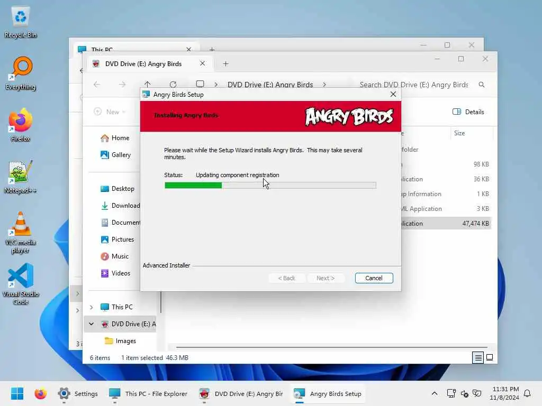The width and height of the screenshot is (542, 406).
Task: Open Windows Start menu
Action: click(x=17, y=393)
